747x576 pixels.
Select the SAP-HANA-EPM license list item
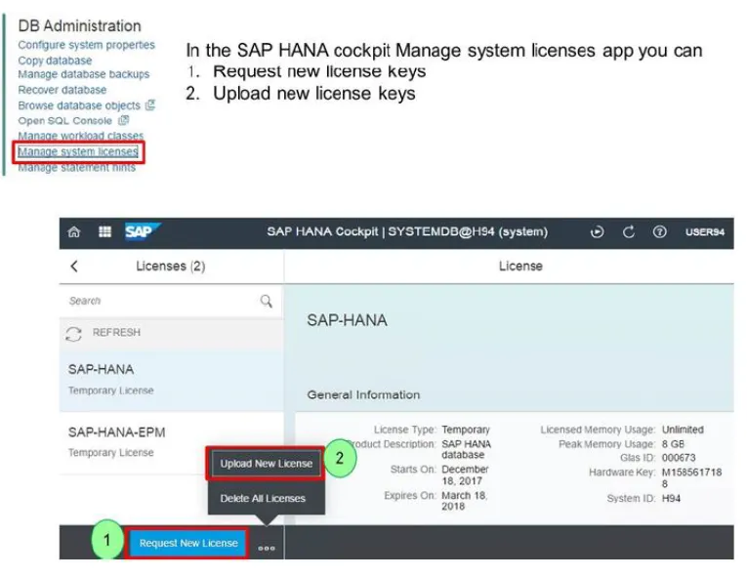tap(172, 443)
